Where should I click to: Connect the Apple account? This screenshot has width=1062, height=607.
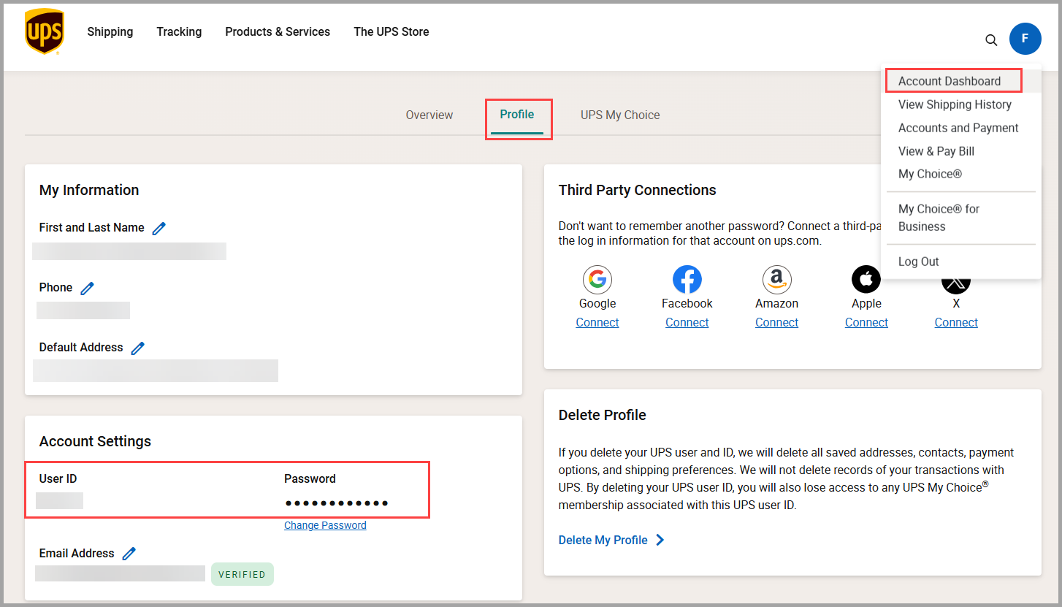click(x=866, y=322)
